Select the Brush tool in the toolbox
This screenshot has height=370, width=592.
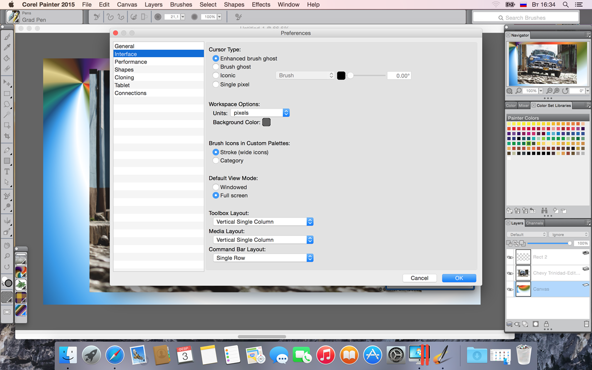pyautogui.click(x=7, y=37)
